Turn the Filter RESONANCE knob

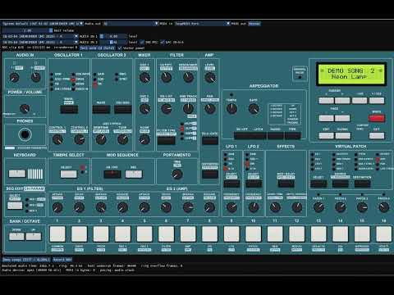[188, 78]
